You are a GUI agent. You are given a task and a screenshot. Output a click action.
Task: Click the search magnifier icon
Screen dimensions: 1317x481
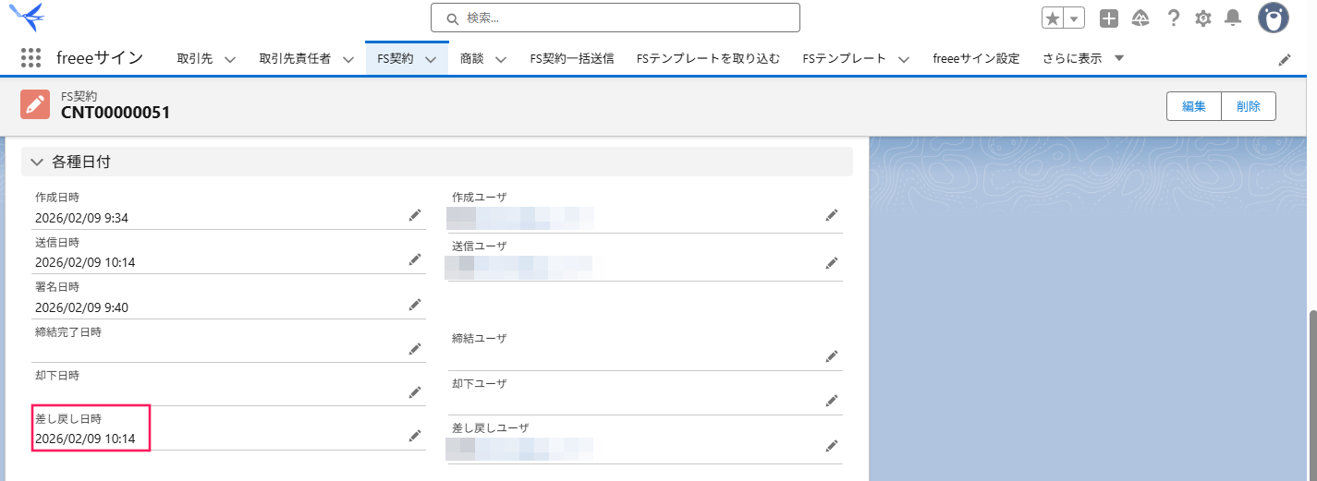(x=453, y=18)
